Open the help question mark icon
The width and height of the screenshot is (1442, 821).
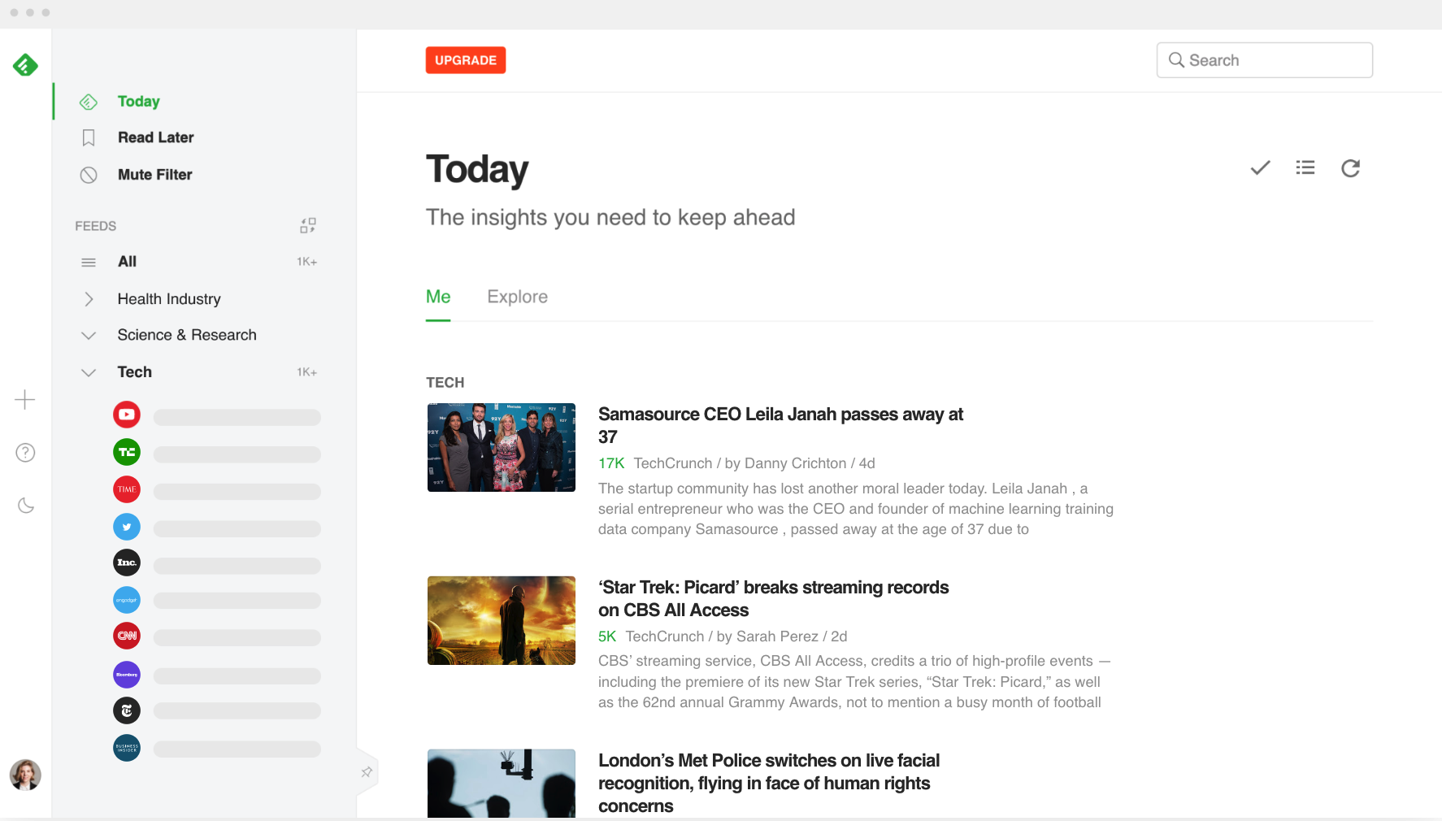point(25,453)
